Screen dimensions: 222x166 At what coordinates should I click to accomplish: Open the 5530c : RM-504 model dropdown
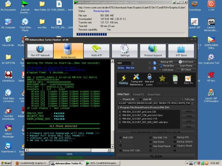150,68
